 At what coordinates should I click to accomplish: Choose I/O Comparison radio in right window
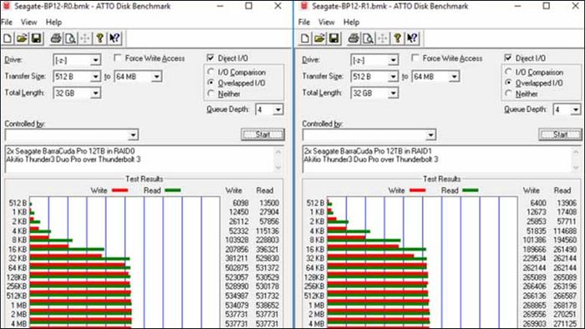508,72
